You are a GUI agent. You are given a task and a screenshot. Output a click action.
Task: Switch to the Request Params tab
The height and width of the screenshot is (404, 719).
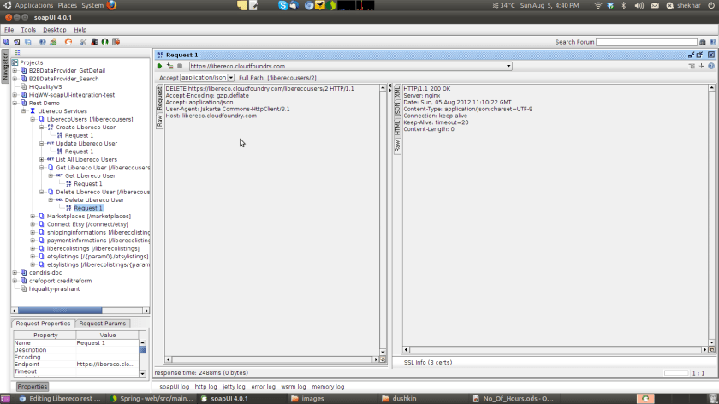click(x=102, y=324)
